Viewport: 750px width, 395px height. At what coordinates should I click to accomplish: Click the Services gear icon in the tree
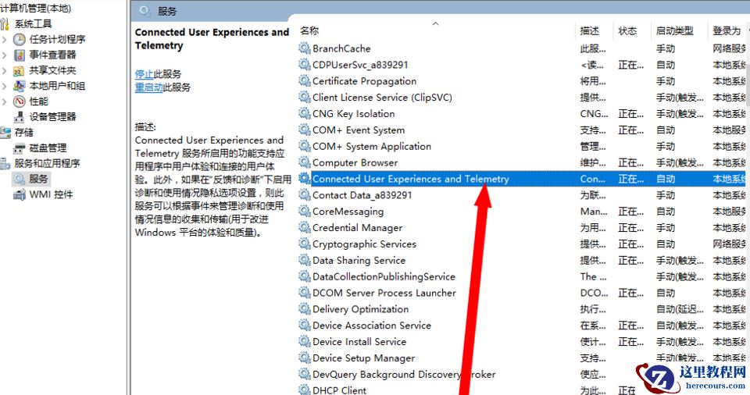19,179
